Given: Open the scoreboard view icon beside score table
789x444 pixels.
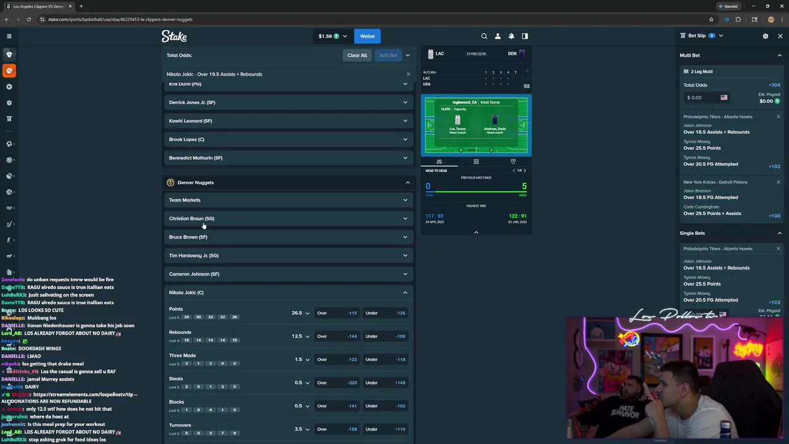Looking at the screenshot, I should point(526,86).
